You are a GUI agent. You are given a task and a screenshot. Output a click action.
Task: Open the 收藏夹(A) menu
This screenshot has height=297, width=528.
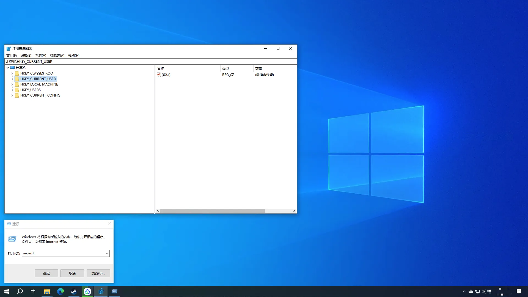click(57, 56)
